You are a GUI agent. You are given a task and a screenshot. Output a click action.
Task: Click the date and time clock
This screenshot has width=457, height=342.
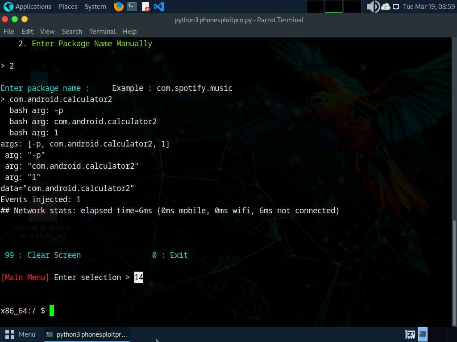(428, 7)
